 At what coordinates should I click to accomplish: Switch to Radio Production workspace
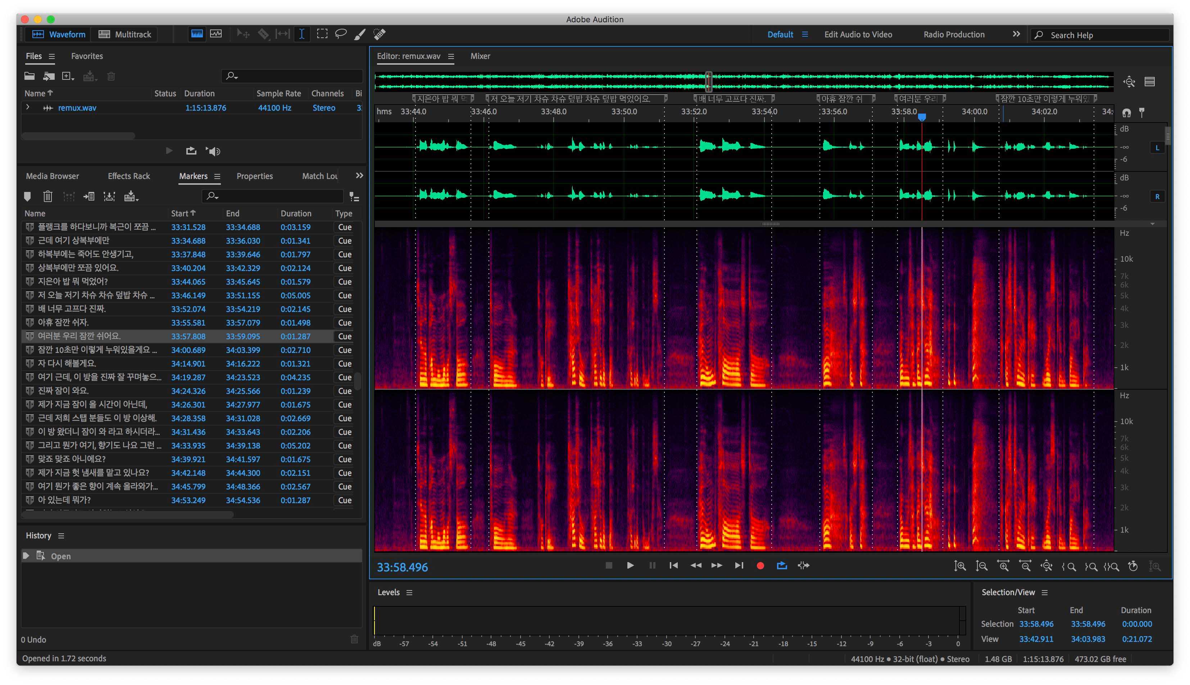coord(954,35)
